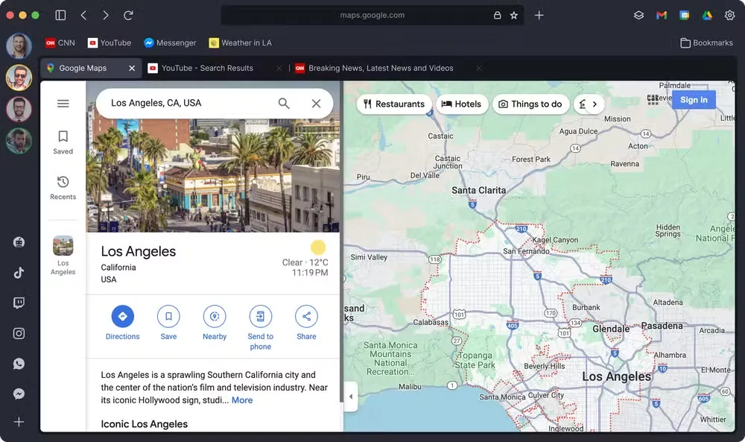The image size is (745, 442).
Task: Open the Weather in LA bookmark
Action: coord(241,42)
